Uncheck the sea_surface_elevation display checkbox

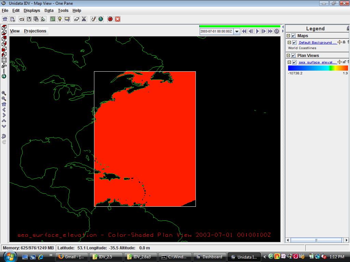pos(294,62)
